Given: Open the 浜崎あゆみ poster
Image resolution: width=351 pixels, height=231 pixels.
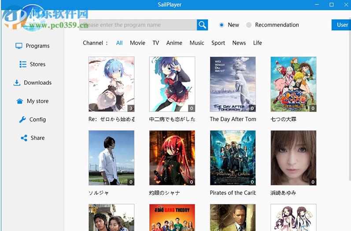Looking at the screenshot, I should coord(293,158).
